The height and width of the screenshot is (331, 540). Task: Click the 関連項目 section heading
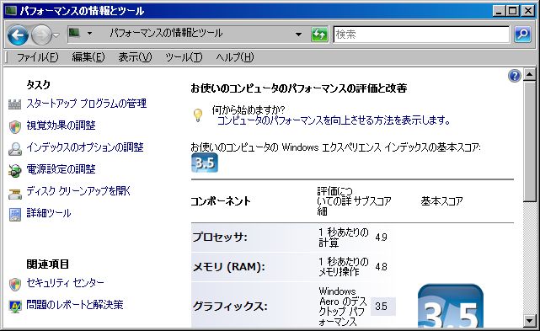click(48, 264)
